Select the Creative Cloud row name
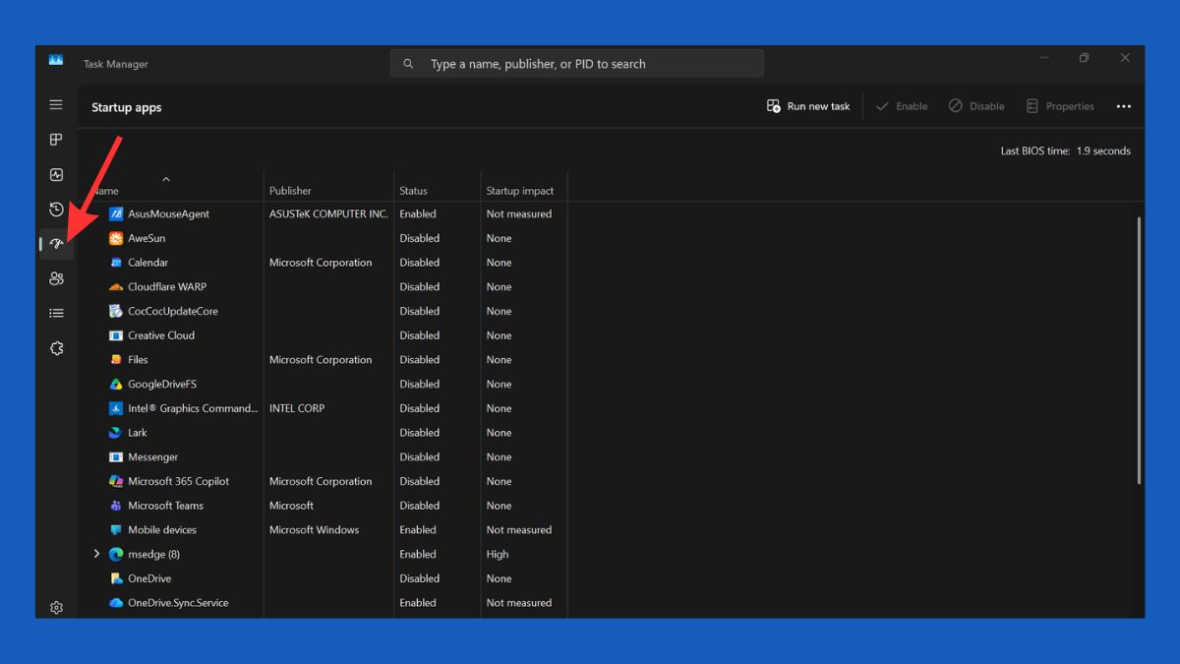The width and height of the screenshot is (1180, 664). (x=161, y=335)
